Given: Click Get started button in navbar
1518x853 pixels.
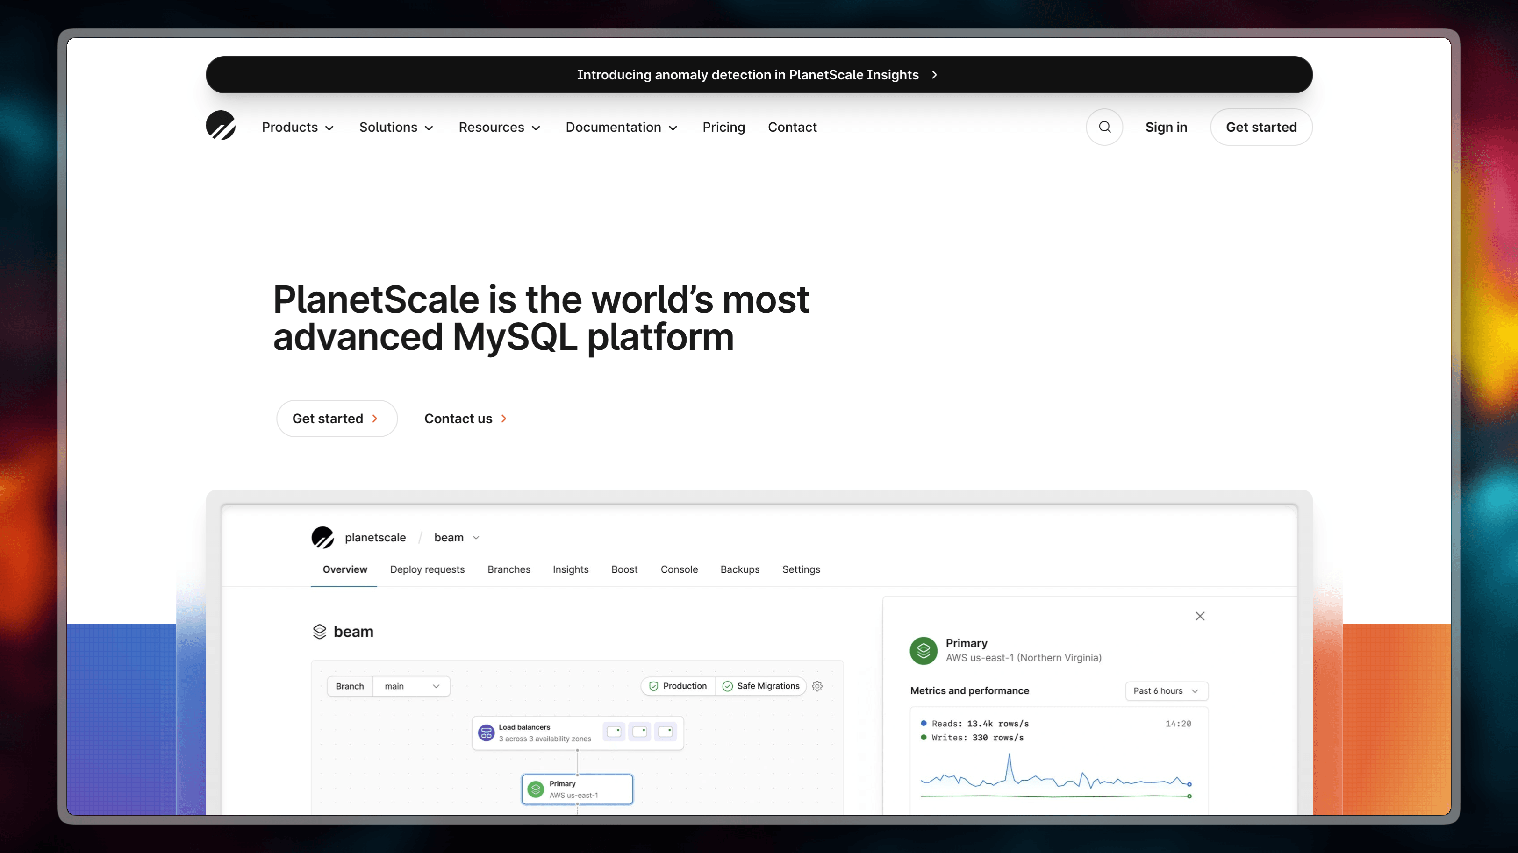Looking at the screenshot, I should pyautogui.click(x=1261, y=127).
